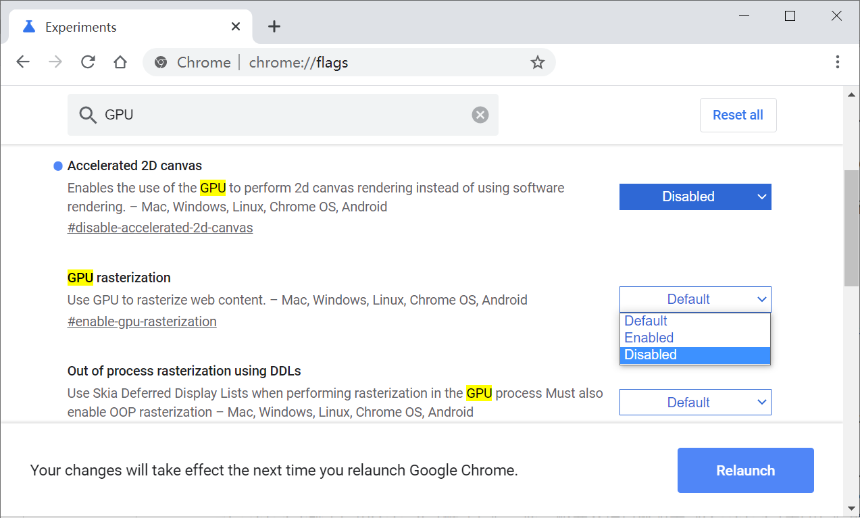Image resolution: width=860 pixels, height=518 pixels.
Task: Click the GPU rasterization heading
Action: tap(119, 278)
